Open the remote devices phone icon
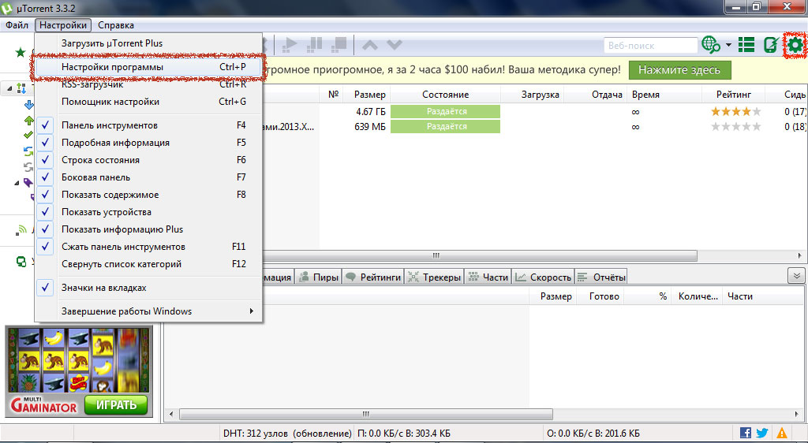 pos(770,45)
